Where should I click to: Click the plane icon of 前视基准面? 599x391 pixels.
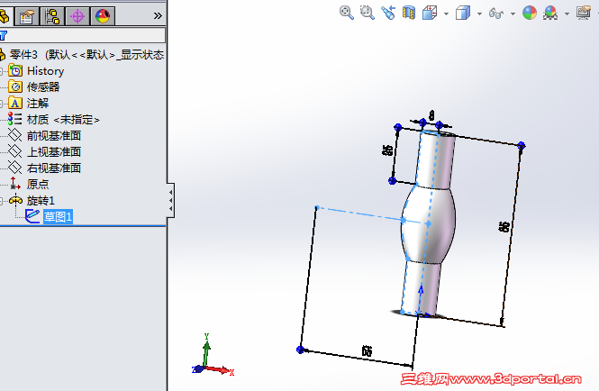click(x=15, y=135)
